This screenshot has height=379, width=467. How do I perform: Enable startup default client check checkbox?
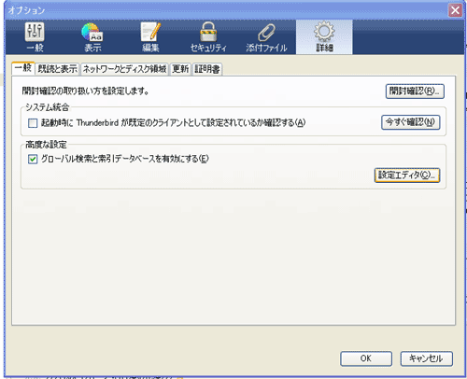pyautogui.click(x=33, y=123)
